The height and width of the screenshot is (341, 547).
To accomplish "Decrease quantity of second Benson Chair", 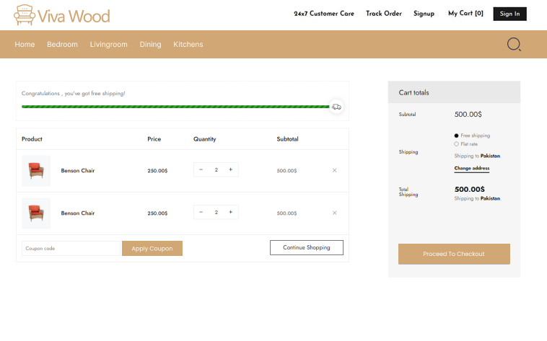I will (x=201, y=213).
